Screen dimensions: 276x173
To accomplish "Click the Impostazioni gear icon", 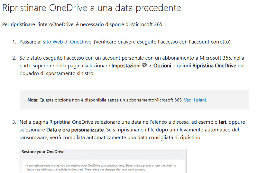I will [144, 65].
